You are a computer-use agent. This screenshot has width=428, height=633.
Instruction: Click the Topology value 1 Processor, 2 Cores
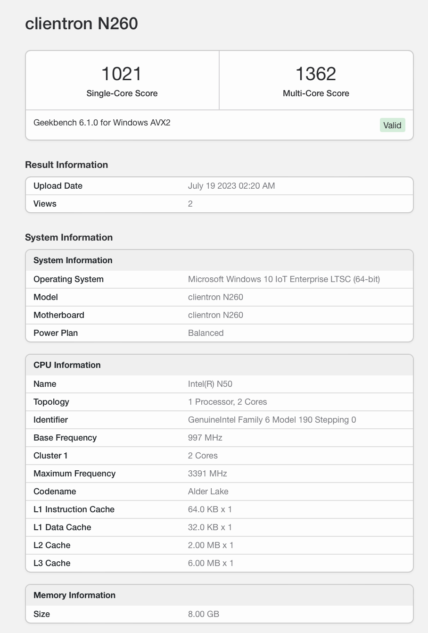click(x=227, y=402)
